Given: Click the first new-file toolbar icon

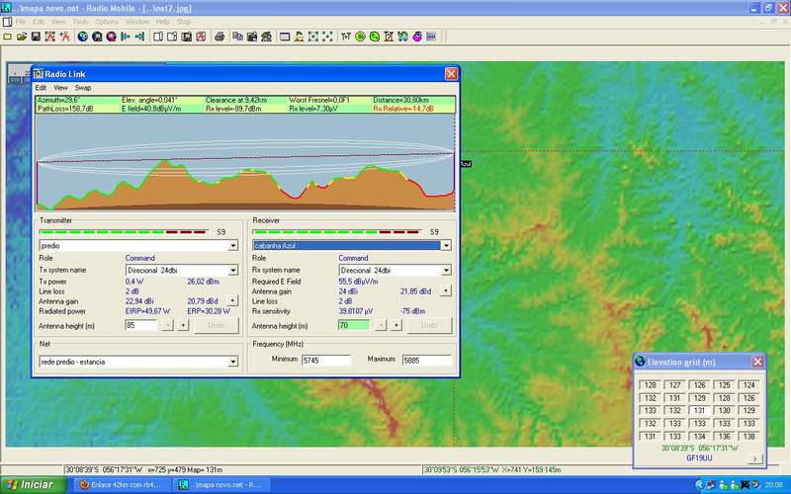Looking at the screenshot, I should tap(7, 37).
